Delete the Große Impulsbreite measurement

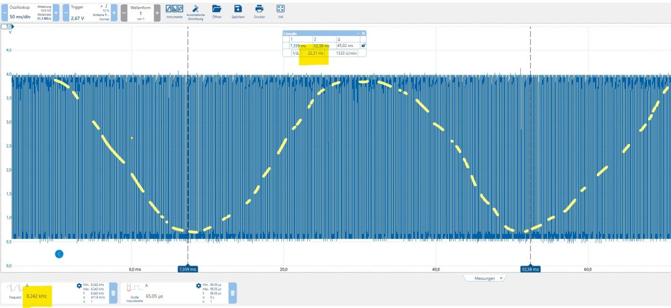click(233, 294)
